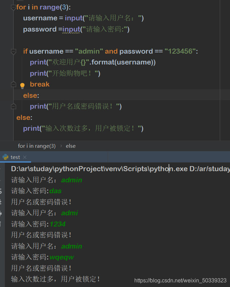Select the "else" breadcrumb item

[x=71, y=146]
